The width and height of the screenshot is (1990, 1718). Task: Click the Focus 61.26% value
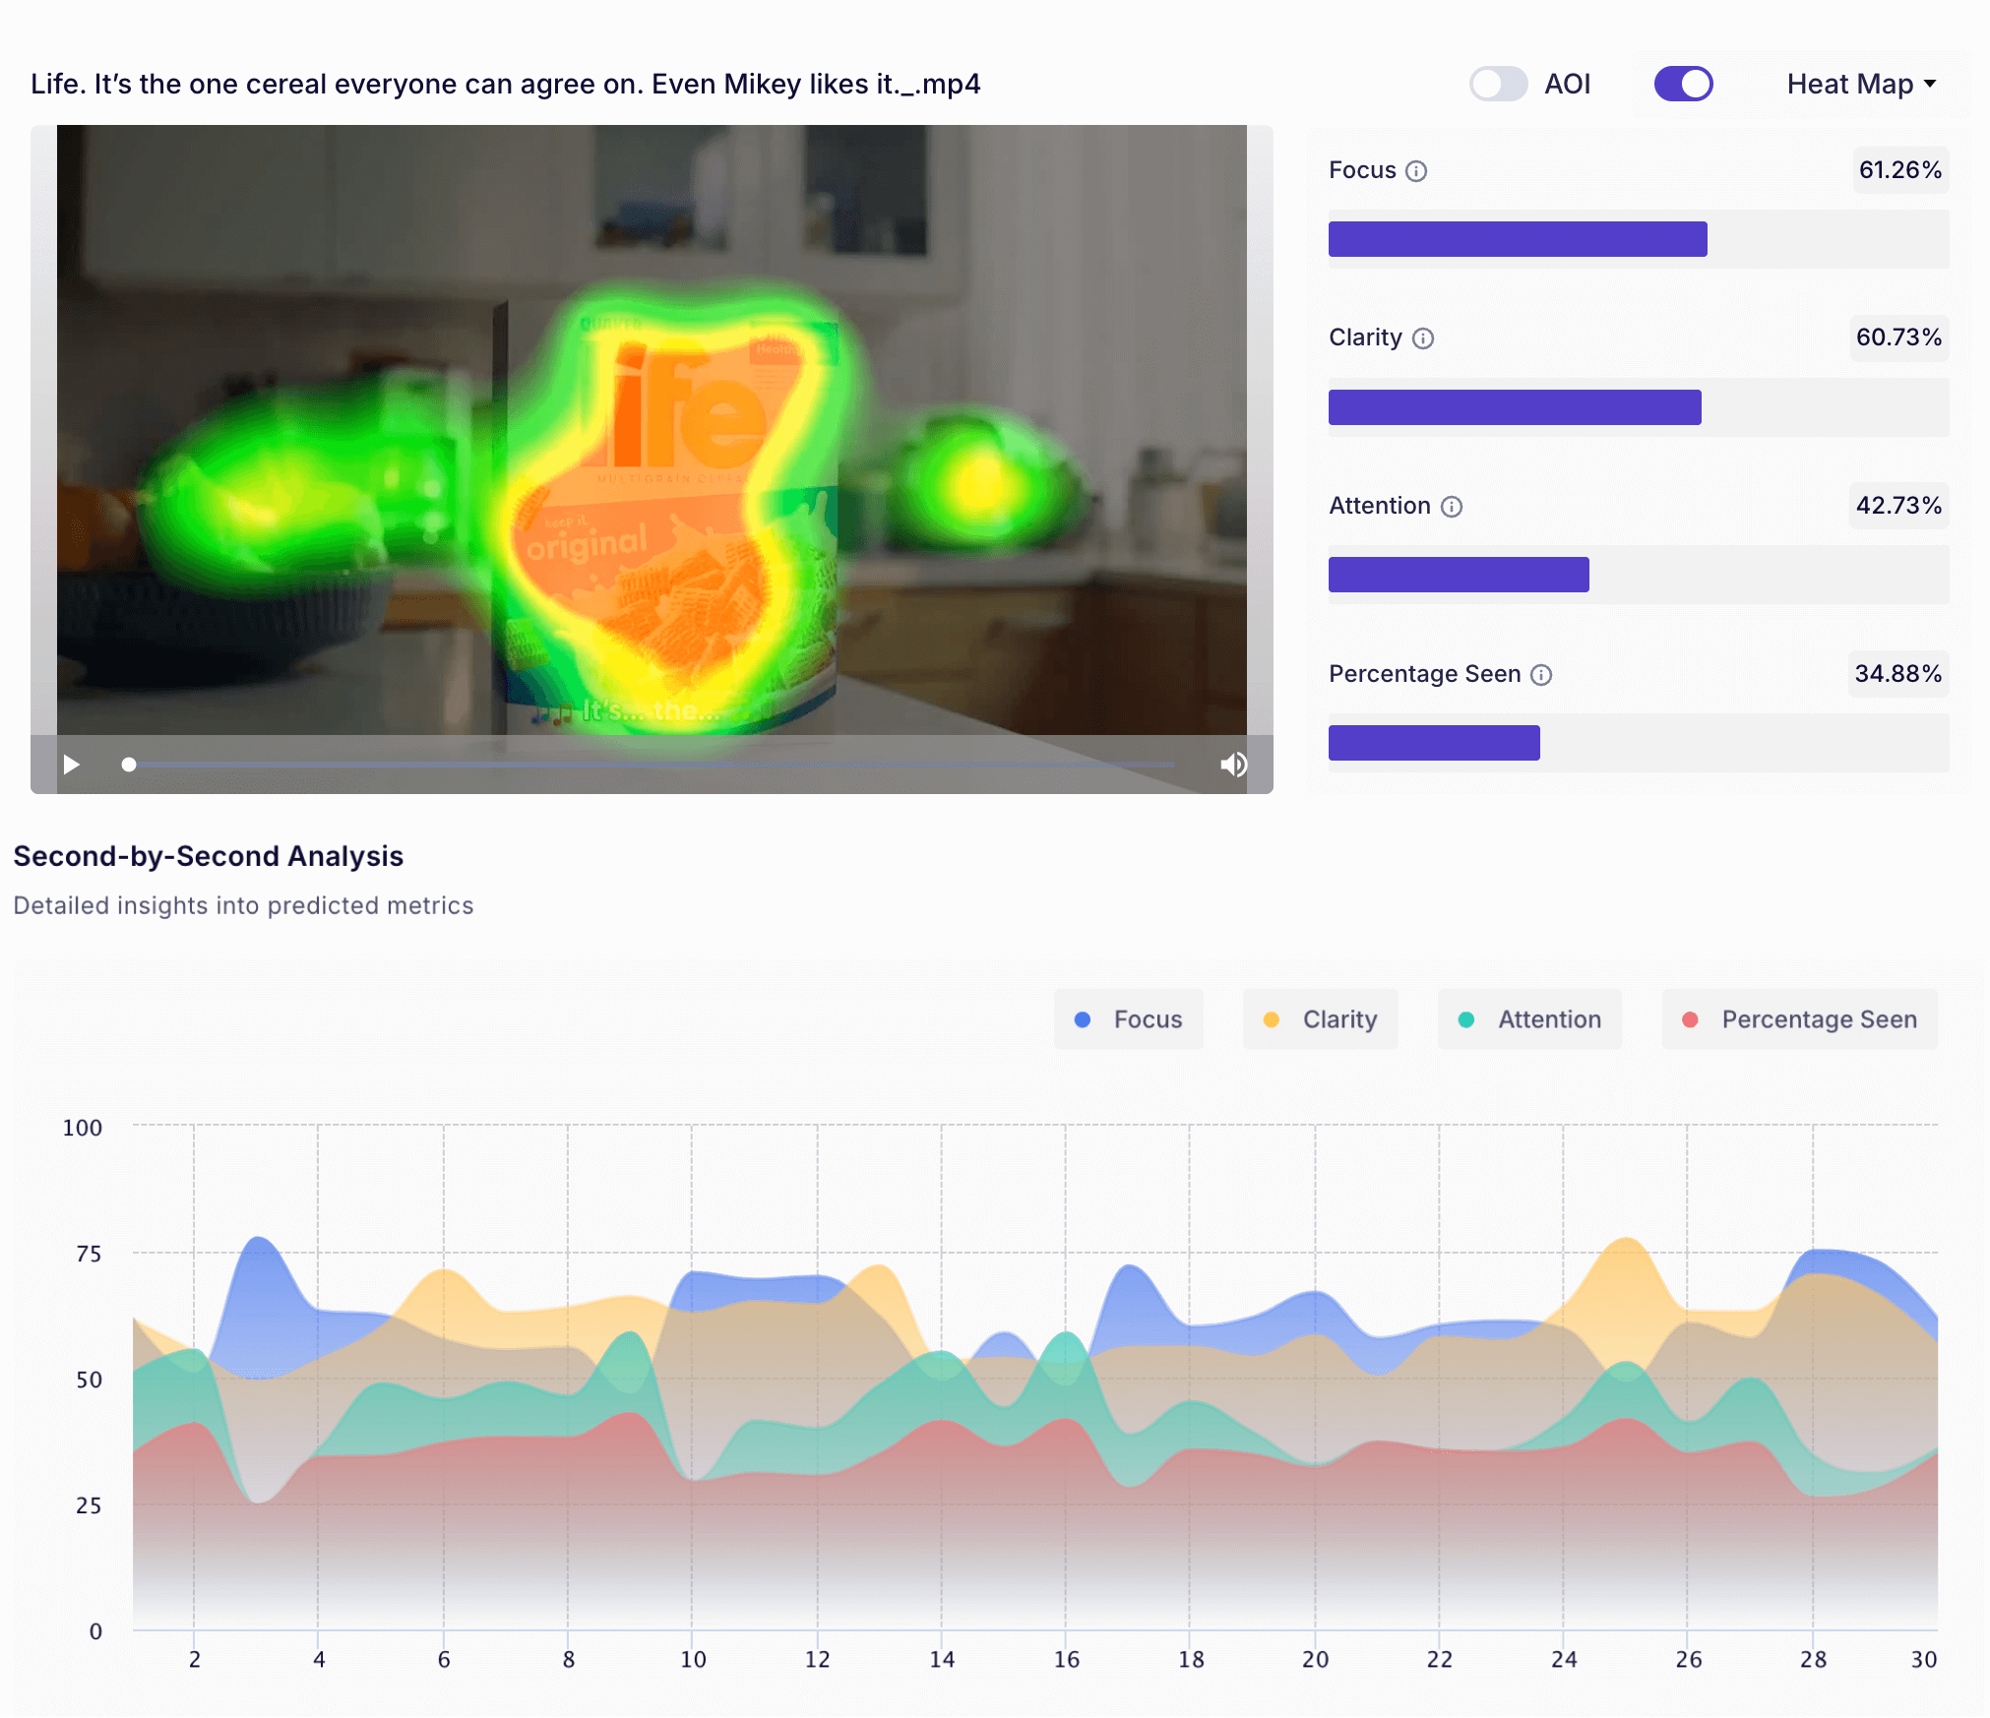pyautogui.click(x=1899, y=170)
